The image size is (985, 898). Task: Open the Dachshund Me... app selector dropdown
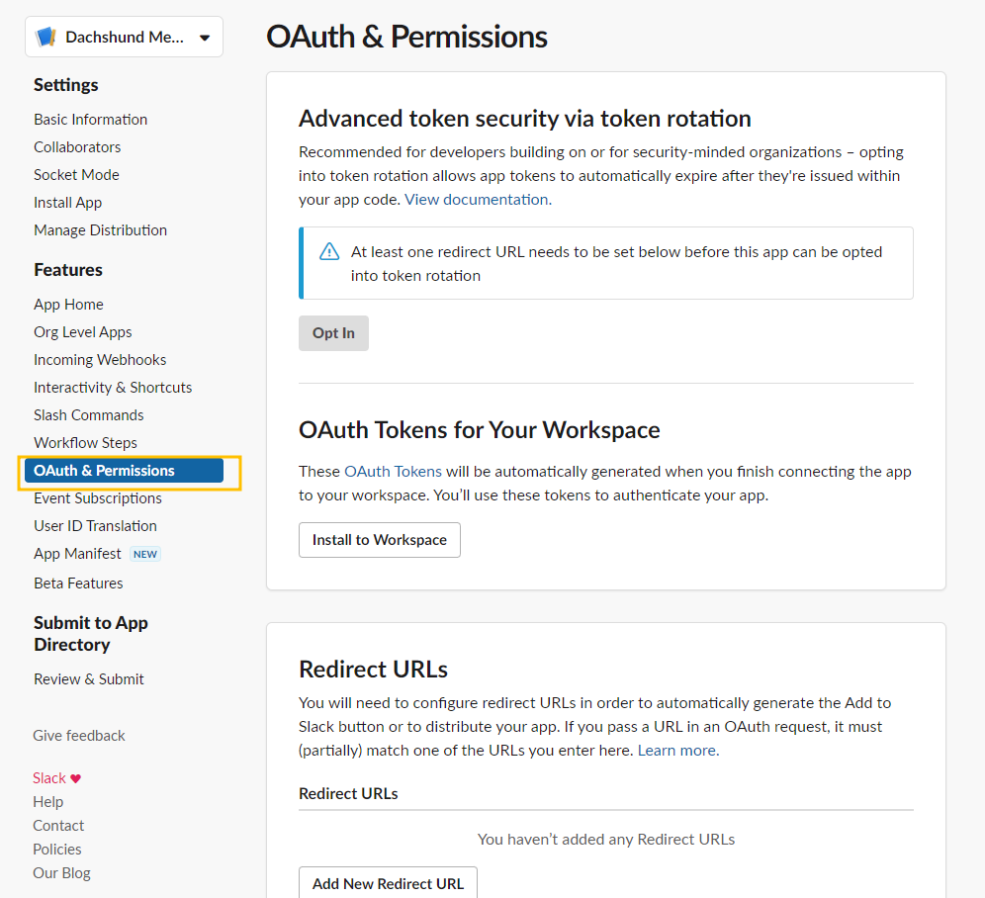point(124,37)
